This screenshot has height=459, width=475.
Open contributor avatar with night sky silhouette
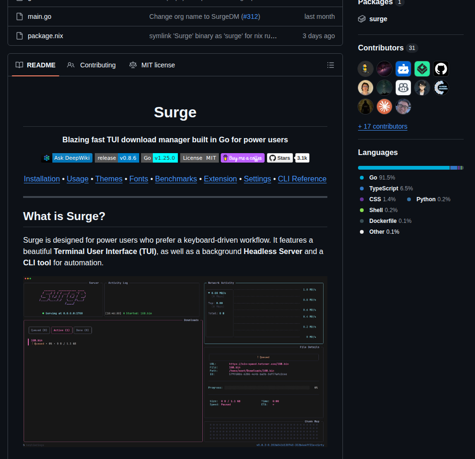click(x=384, y=88)
